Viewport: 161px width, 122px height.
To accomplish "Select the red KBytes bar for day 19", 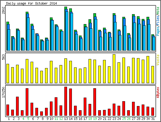I will [95, 102].
